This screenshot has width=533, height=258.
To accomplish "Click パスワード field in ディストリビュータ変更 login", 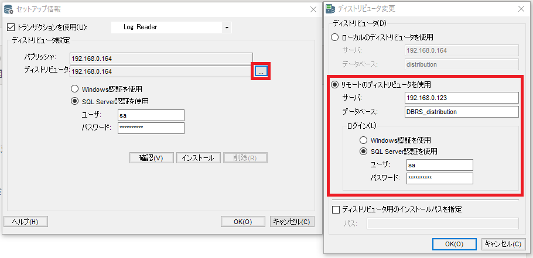I will (439, 178).
